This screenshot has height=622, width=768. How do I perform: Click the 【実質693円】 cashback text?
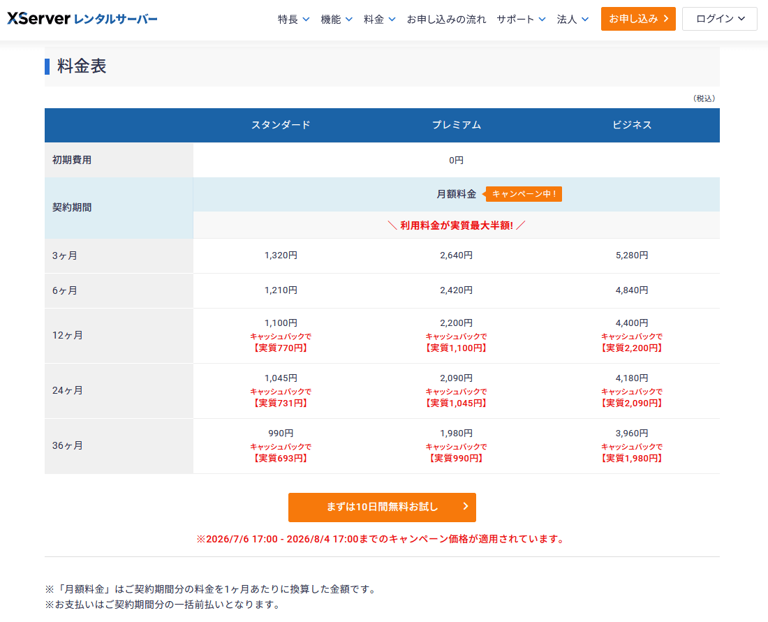(x=281, y=458)
